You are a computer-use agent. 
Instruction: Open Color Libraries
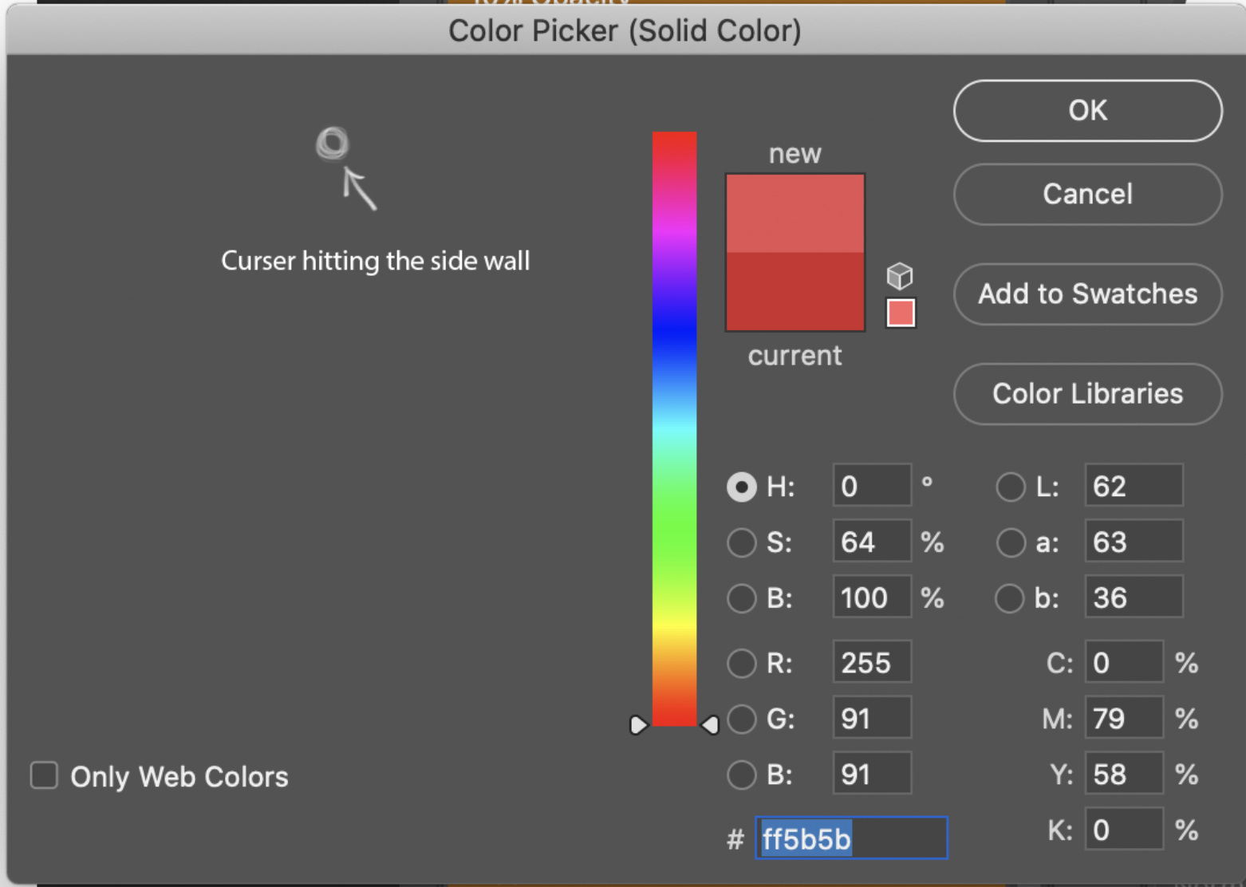click(1086, 394)
